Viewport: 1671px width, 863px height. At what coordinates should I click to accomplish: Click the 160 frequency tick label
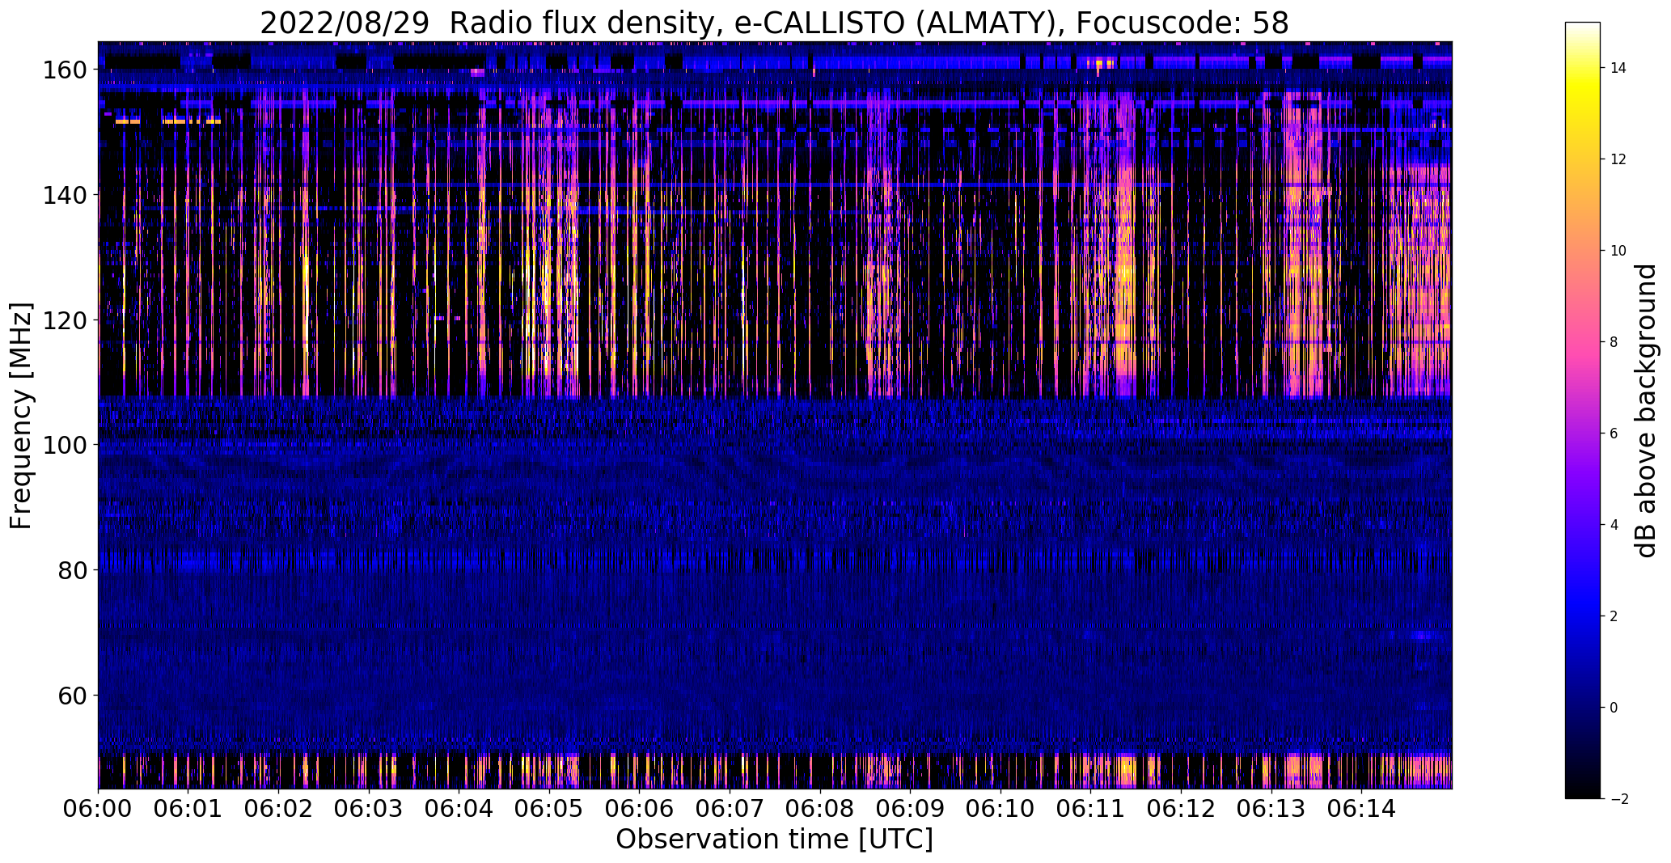point(66,70)
